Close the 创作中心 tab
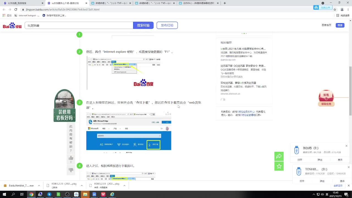 (217, 3)
